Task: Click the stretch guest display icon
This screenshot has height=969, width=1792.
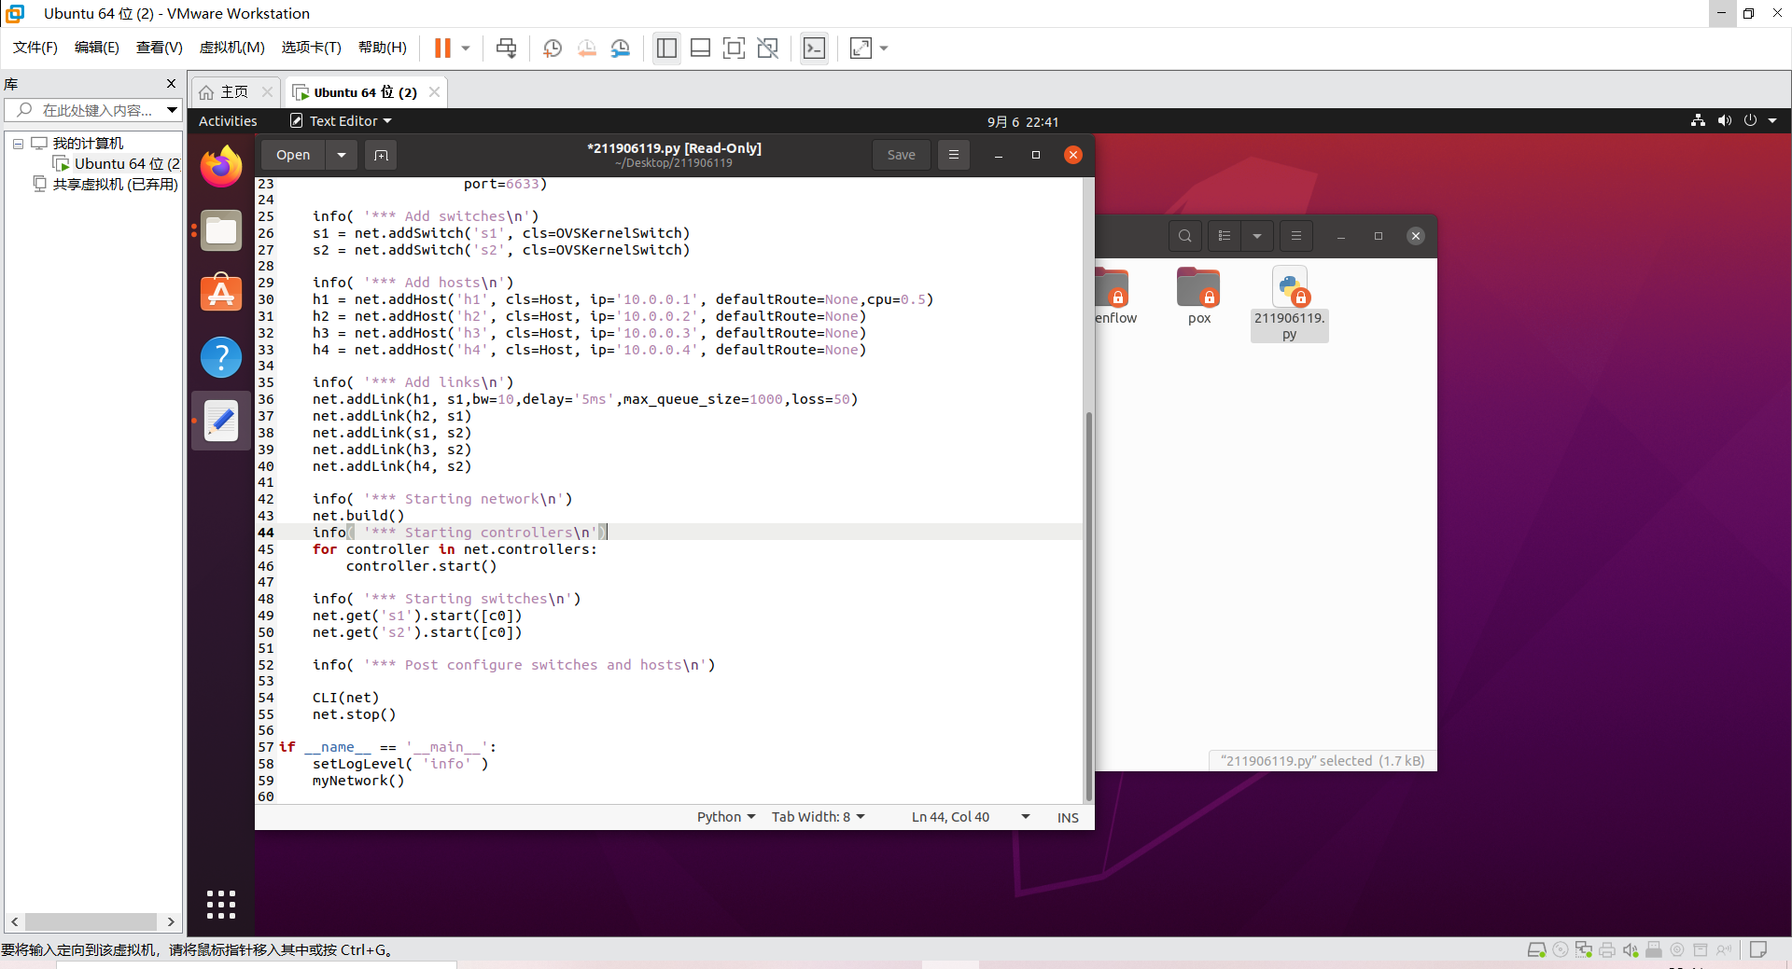Action: tap(861, 48)
